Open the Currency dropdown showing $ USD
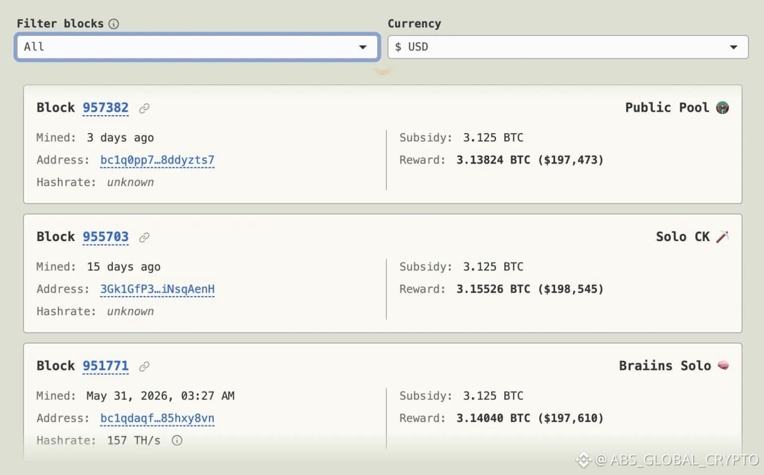The width and height of the screenshot is (764, 475). tap(568, 47)
